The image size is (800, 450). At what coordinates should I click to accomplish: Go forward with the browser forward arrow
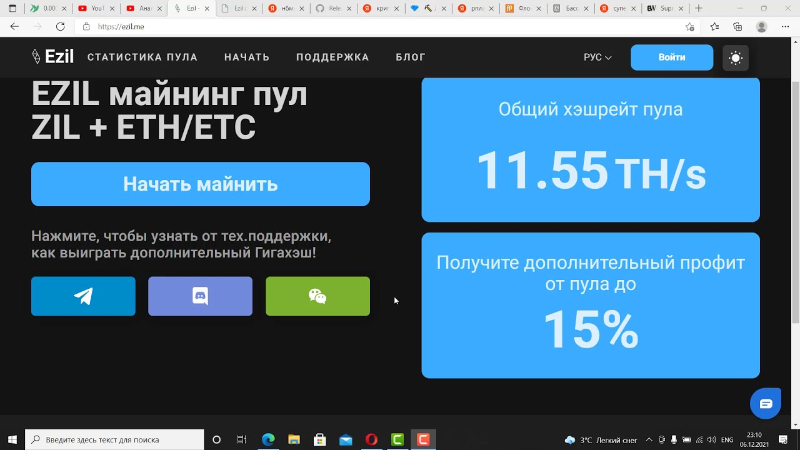[x=37, y=27]
